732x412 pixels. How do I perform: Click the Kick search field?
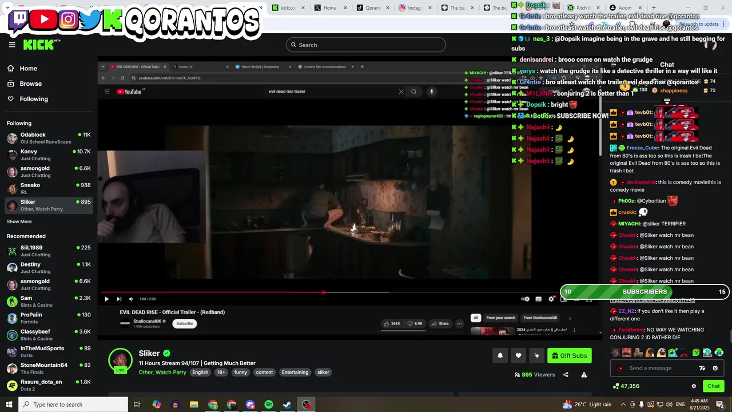pos(366,45)
